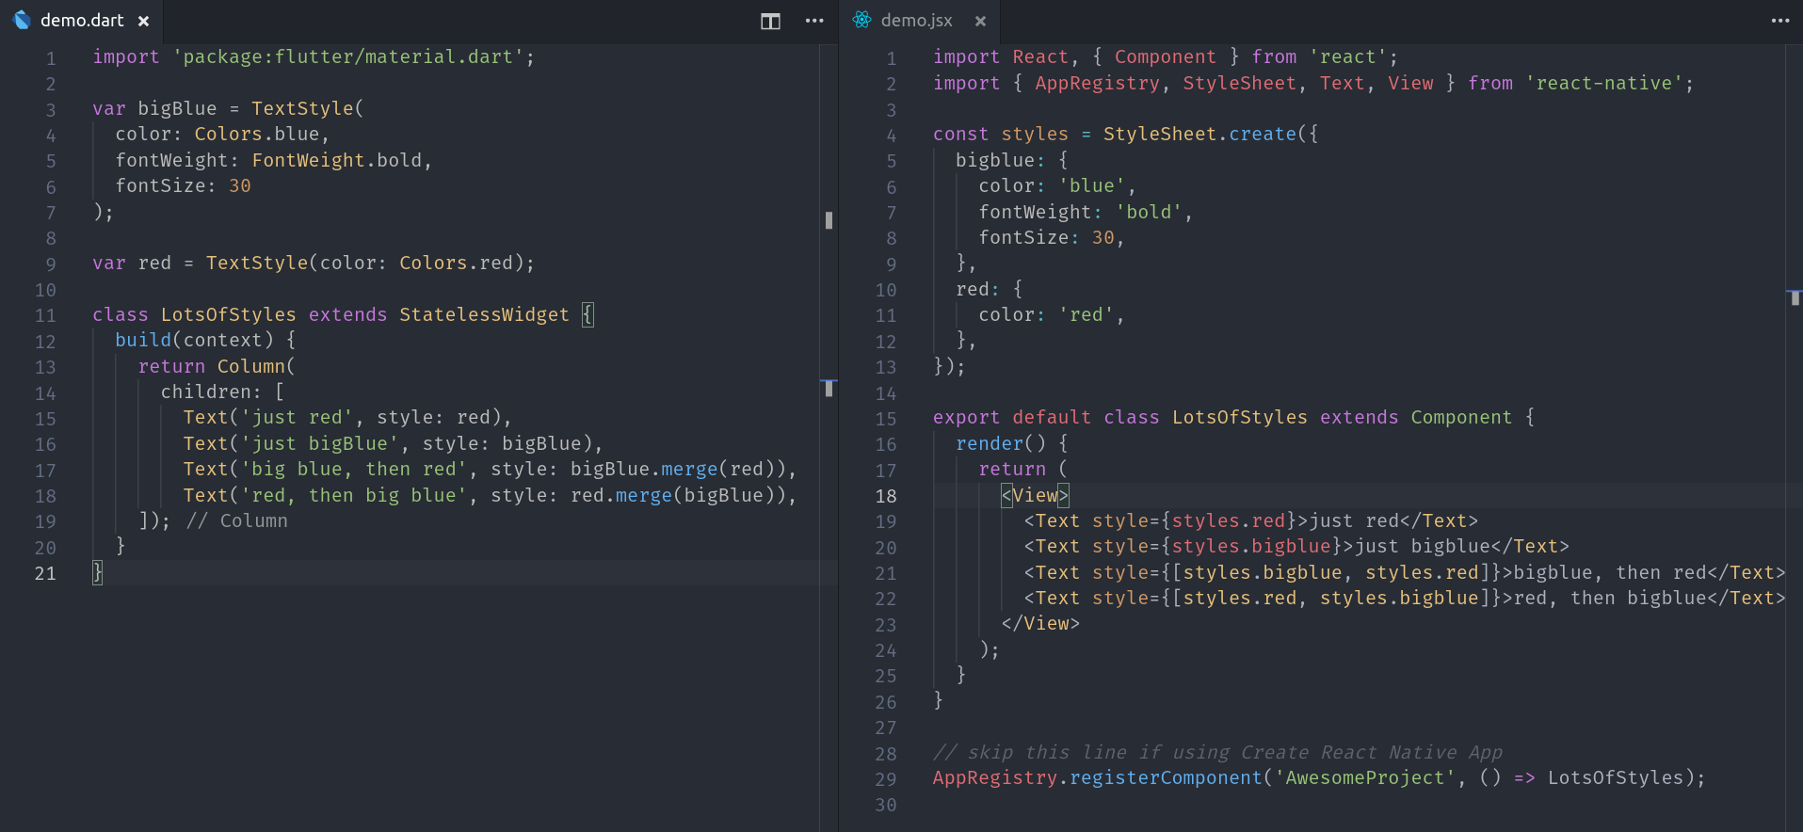
Task: Click the closing brace on Dart line 21
Action: click(x=97, y=572)
